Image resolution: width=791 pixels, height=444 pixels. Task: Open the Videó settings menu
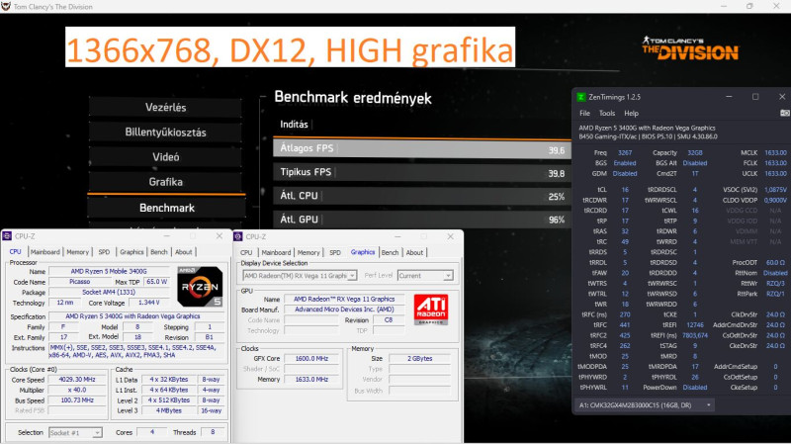pos(165,157)
